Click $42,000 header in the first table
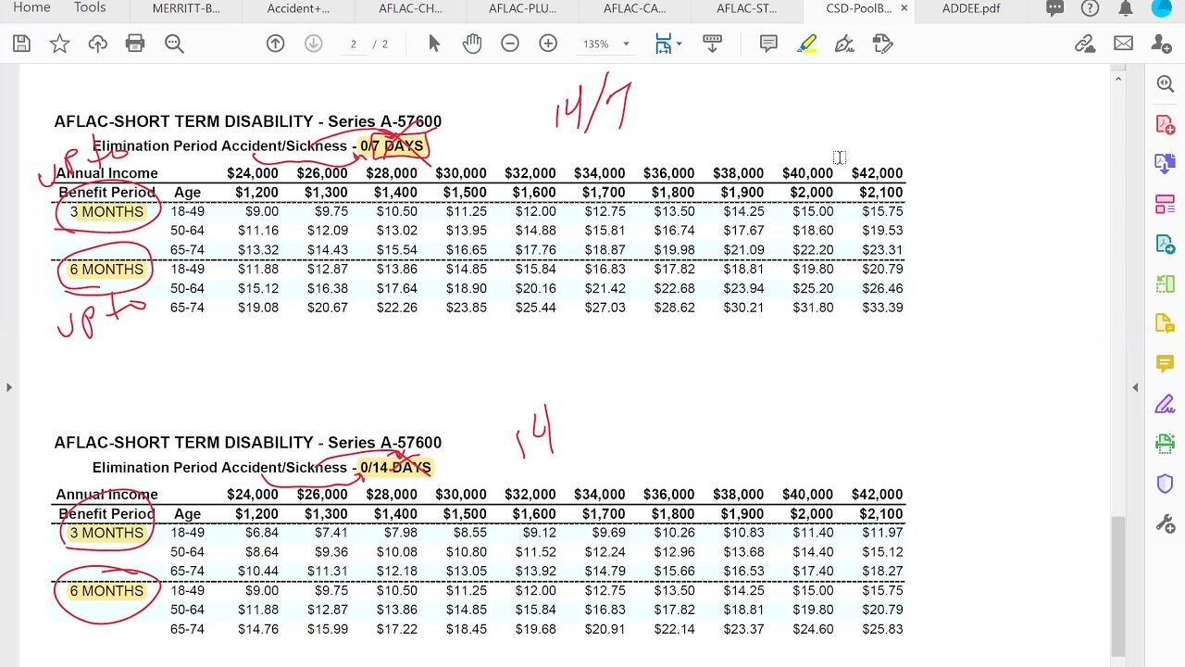This screenshot has height=667, width=1185. pyautogui.click(x=877, y=173)
